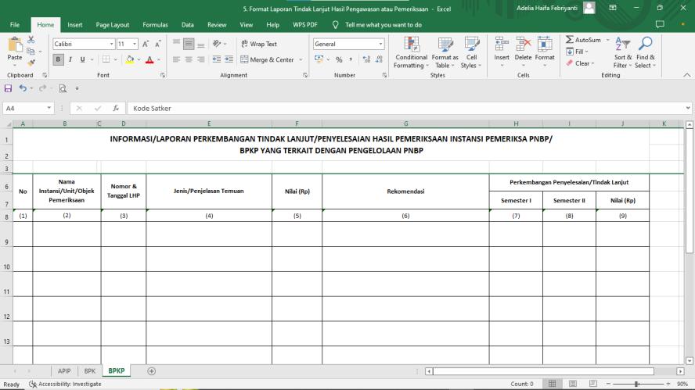Open Find & Select menu
The width and height of the screenshot is (695, 390).
646,52
